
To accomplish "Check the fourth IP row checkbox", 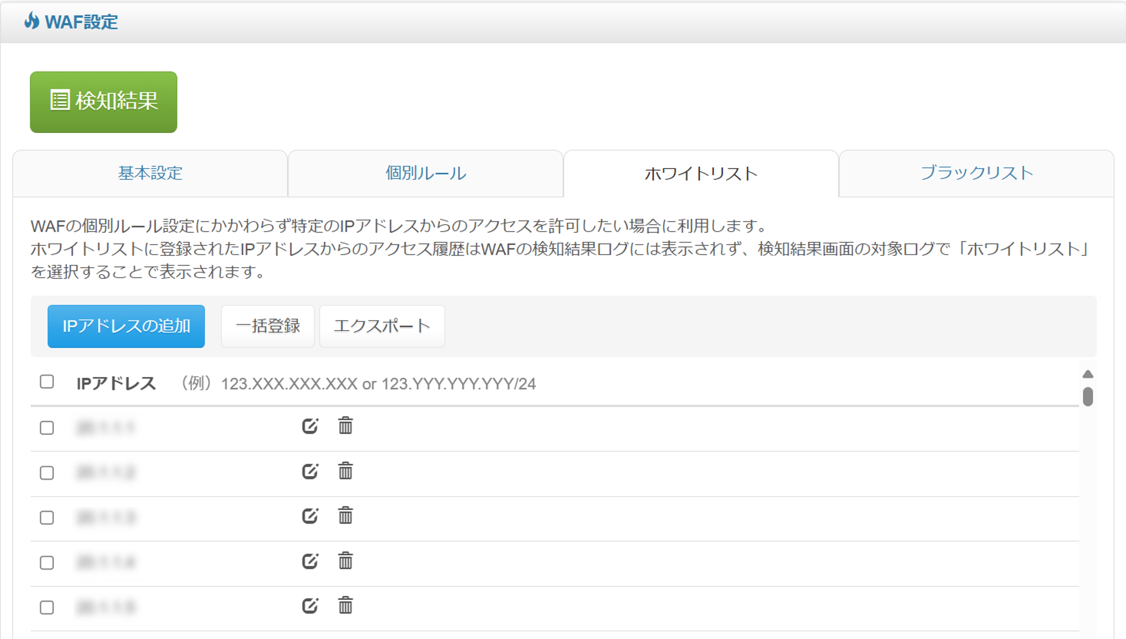I will coord(47,563).
